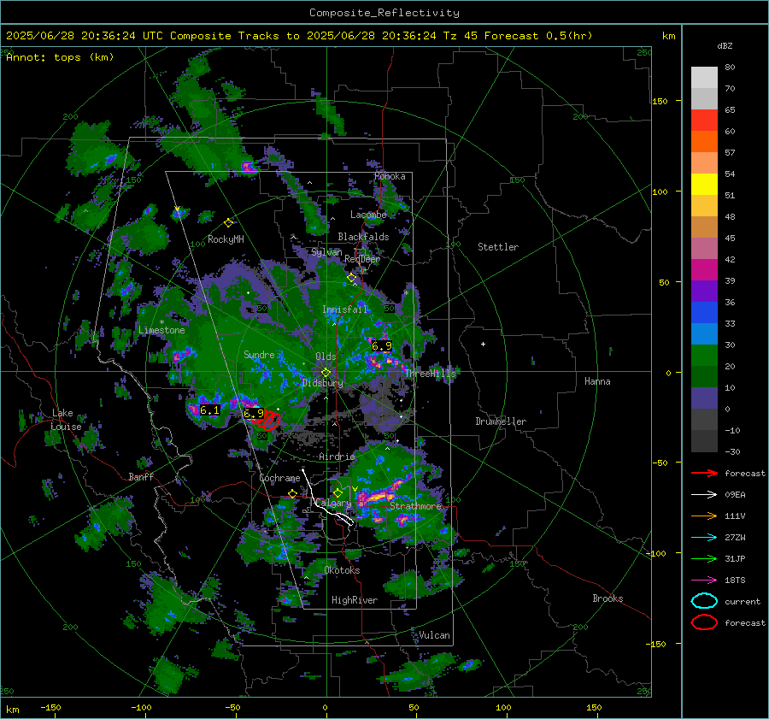Click the magenta 39-42 dBZ color swatch
The height and width of the screenshot is (719, 769).
click(704, 270)
